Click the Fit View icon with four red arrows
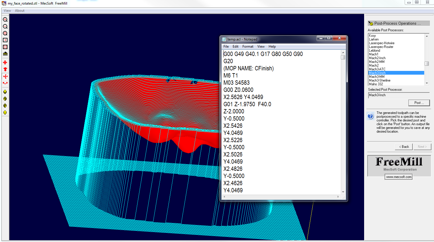Image resolution: width=434 pixels, height=242 pixels. click(5, 47)
